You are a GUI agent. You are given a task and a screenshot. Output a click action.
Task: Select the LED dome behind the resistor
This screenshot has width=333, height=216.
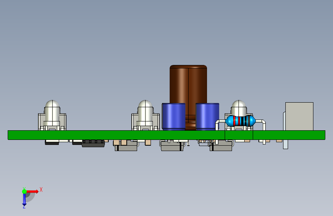[x=239, y=108]
